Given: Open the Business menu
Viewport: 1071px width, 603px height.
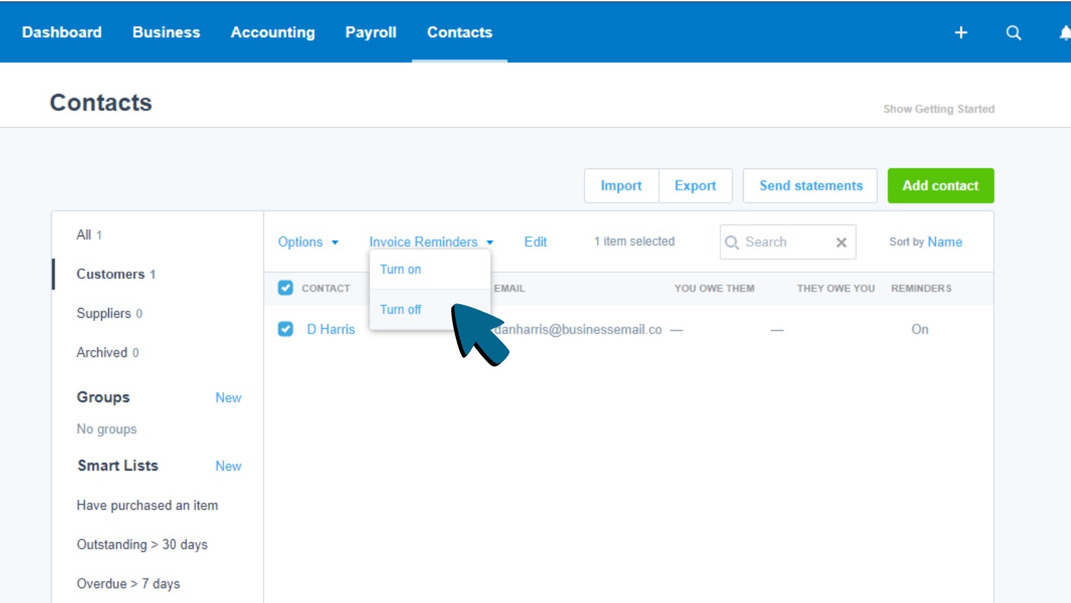Looking at the screenshot, I should click(167, 32).
